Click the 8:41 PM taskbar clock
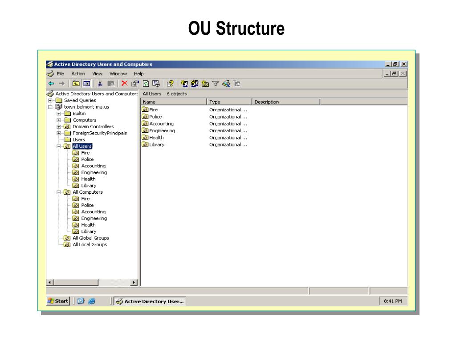Image resolution: width=456 pixels, height=342 pixels. (393, 301)
